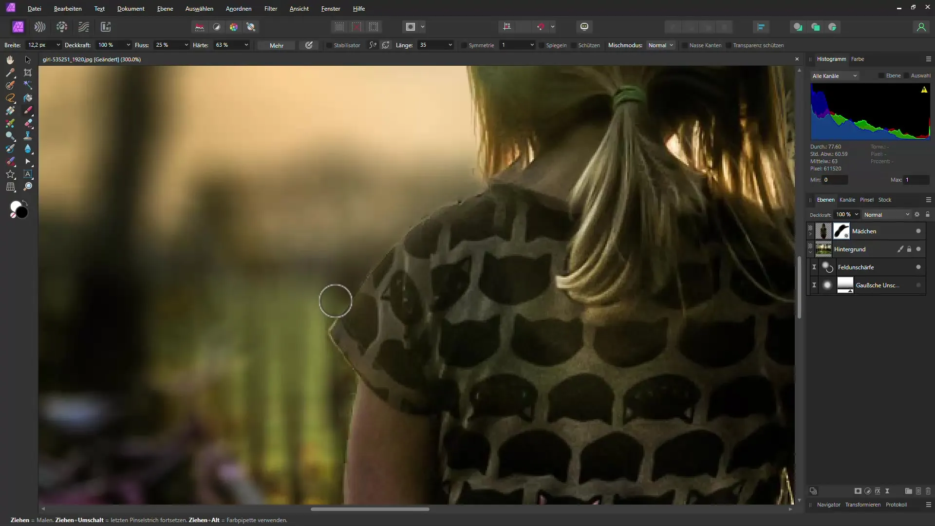Image resolution: width=935 pixels, height=526 pixels.
Task: Show the Gaußsche Unschärfe filter layer
Action: click(x=918, y=285)
